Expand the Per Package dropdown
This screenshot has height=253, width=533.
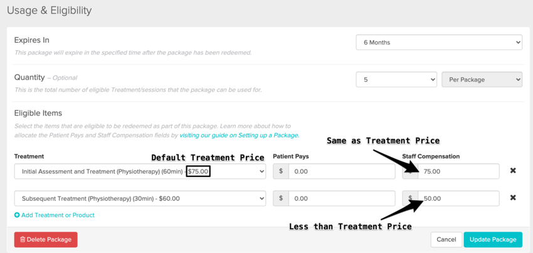coord(482,80)
